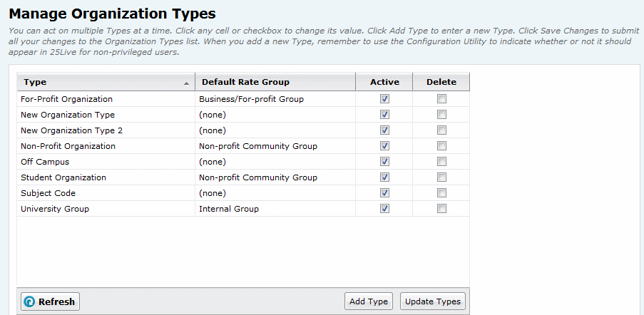Toggle Active checkbox for Off Campus

(x=384, y=162)
